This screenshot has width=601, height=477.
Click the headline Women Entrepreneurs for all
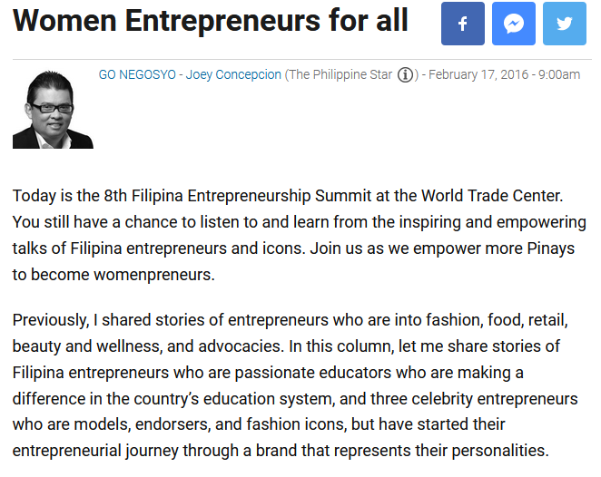(x=211, y=20)
